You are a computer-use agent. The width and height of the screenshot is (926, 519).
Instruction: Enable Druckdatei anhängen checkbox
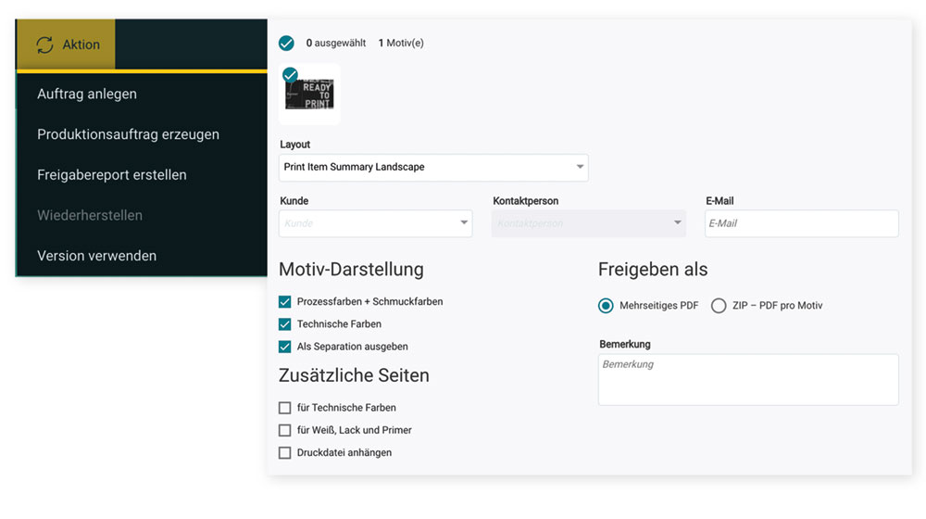click(x=285, y=453)
